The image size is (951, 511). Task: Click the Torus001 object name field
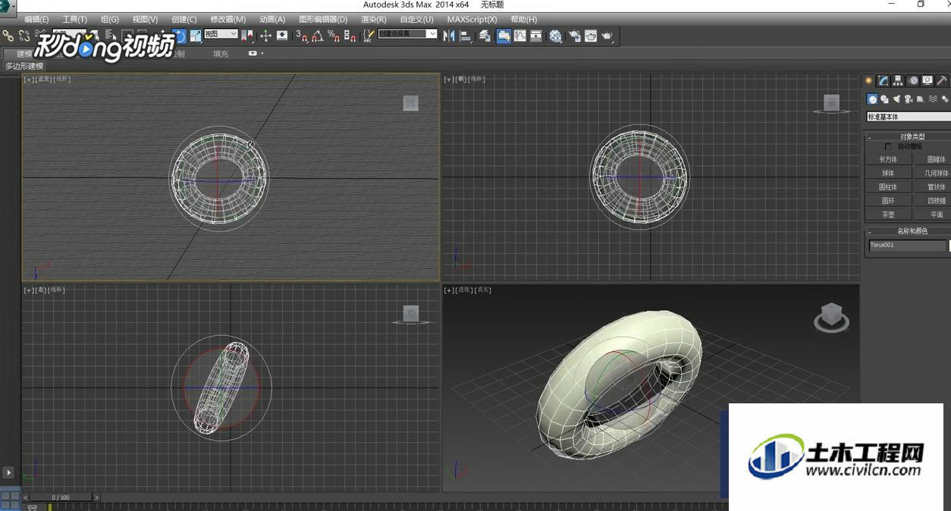point(907,245)
